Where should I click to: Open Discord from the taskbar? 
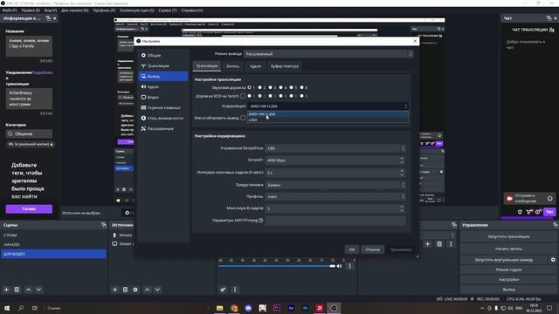pyautogui.click(x=248, y=308)
